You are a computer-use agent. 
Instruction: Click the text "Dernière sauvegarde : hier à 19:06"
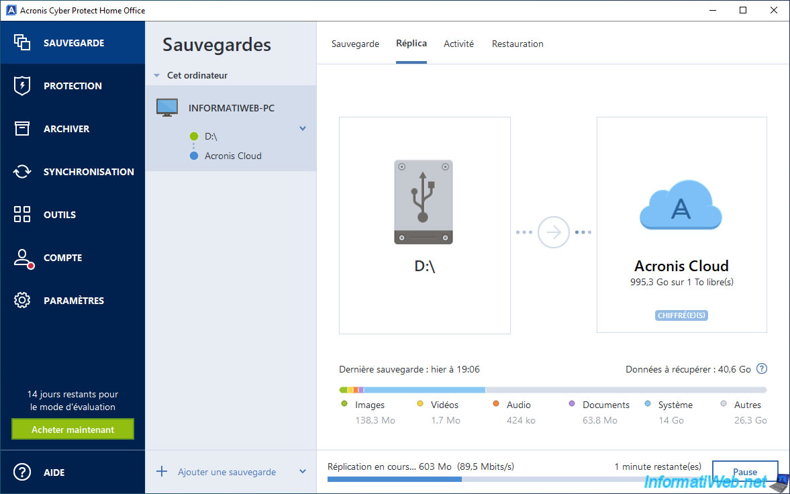pos(409,369)
